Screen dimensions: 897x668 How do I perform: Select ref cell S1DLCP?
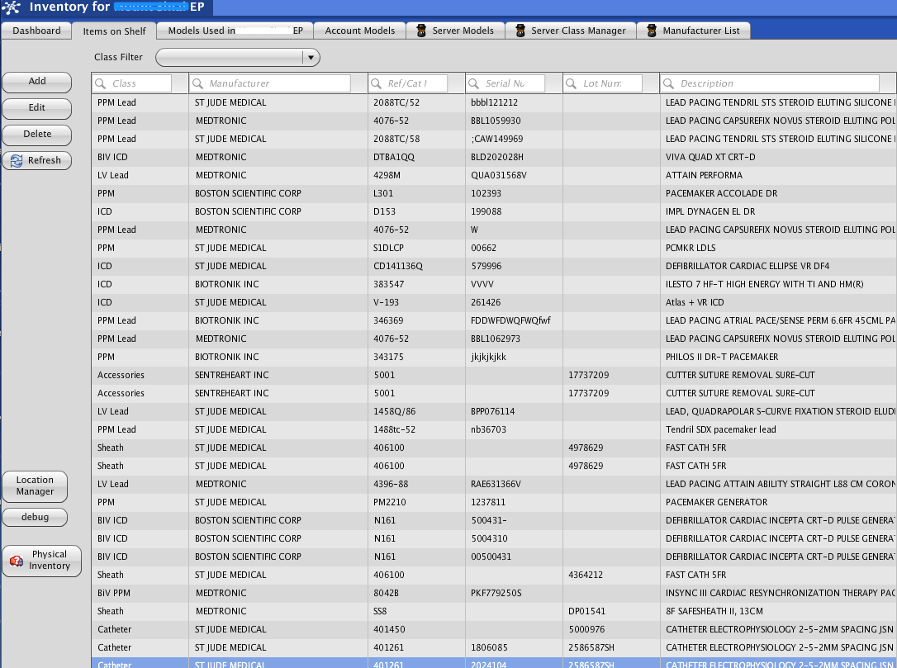coord(388,249)
